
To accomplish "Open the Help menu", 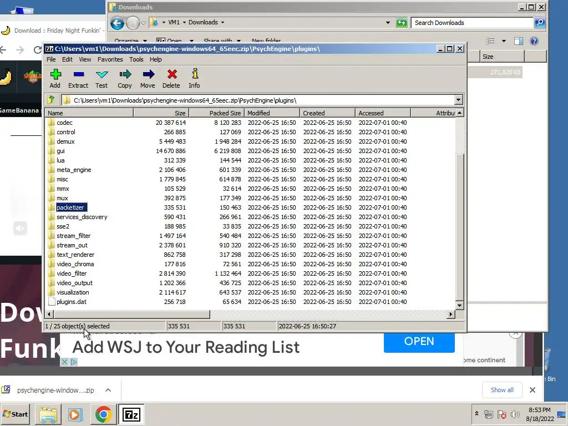I will click(156, 59).
